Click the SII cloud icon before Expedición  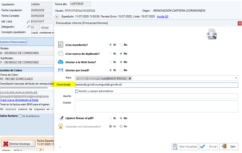click(x=57, y=16)
